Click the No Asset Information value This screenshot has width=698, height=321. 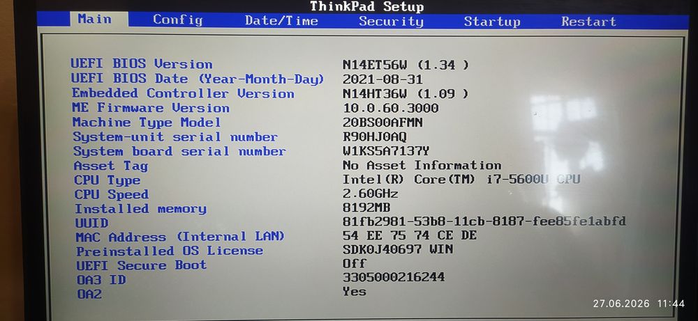pos(422,165)
